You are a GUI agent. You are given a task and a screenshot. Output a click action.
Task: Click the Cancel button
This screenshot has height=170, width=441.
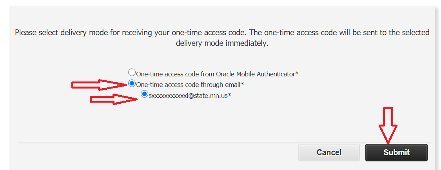pyautogui.click(x=329, y=152)
